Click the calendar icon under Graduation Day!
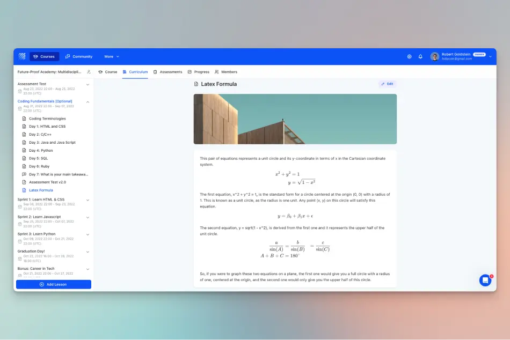Viewport: 510px width, 340px height. [x=20, y=258]
